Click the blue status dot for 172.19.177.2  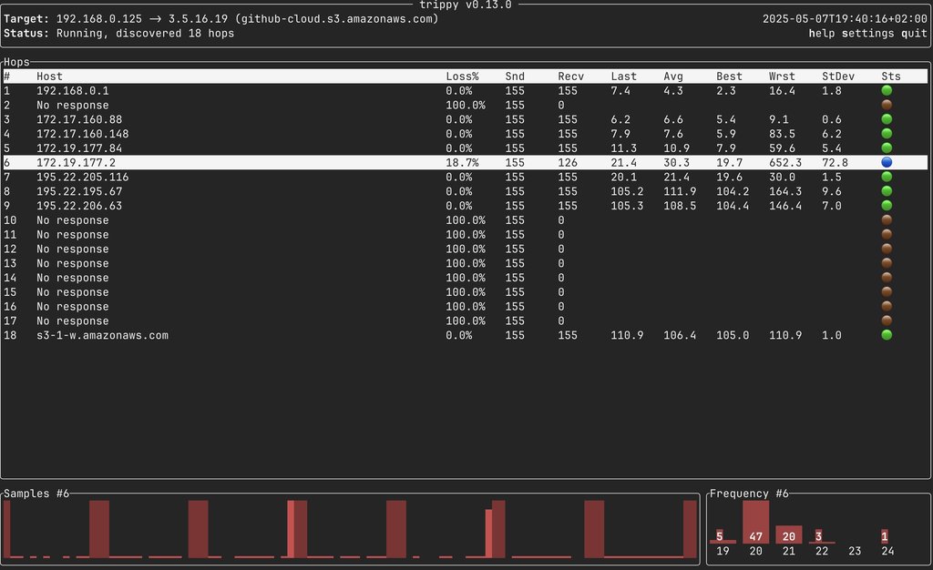(x=887, y=162)
